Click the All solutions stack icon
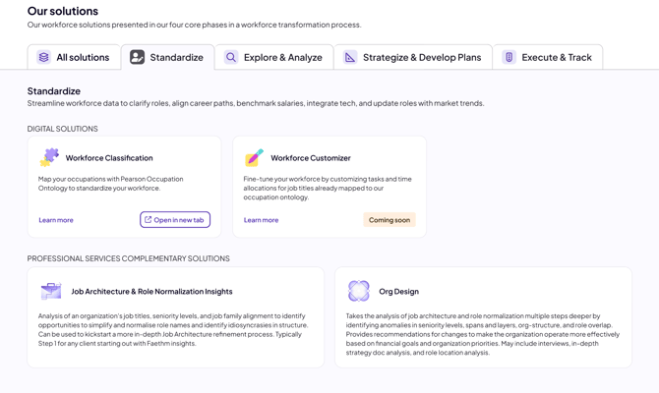Screen dimensions: 659x393 (x=44, y=57)
